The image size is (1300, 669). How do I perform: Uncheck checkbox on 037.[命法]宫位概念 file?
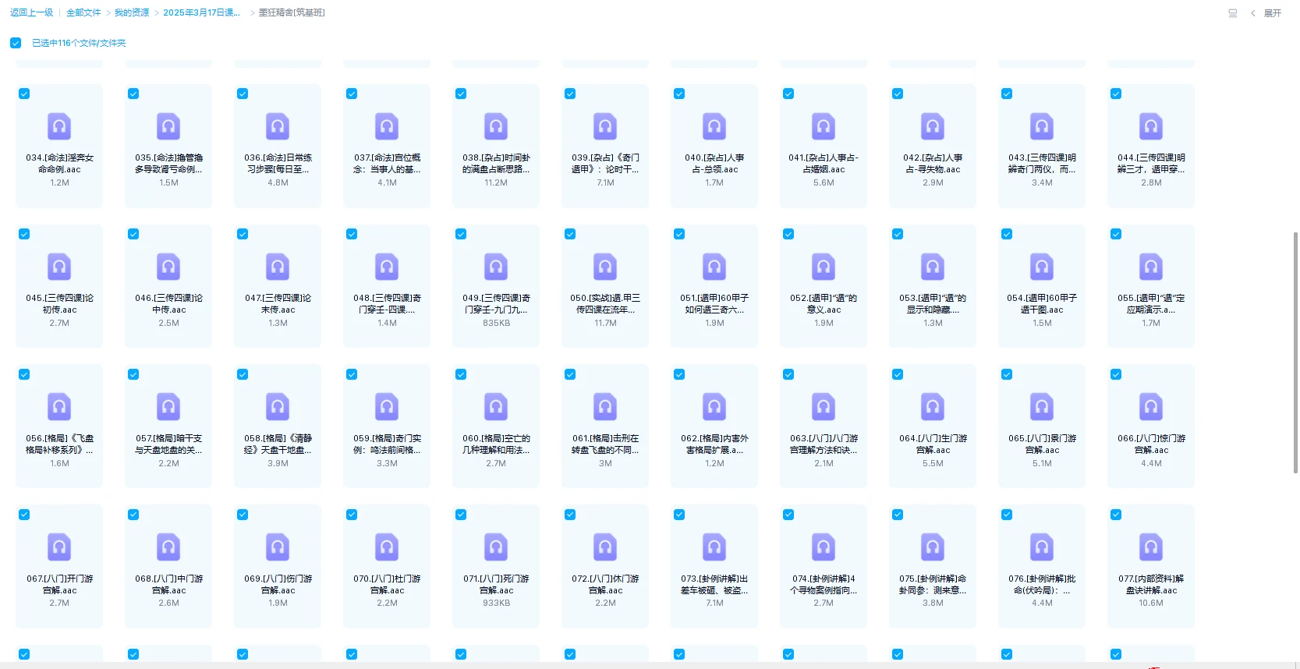point(352,94)
